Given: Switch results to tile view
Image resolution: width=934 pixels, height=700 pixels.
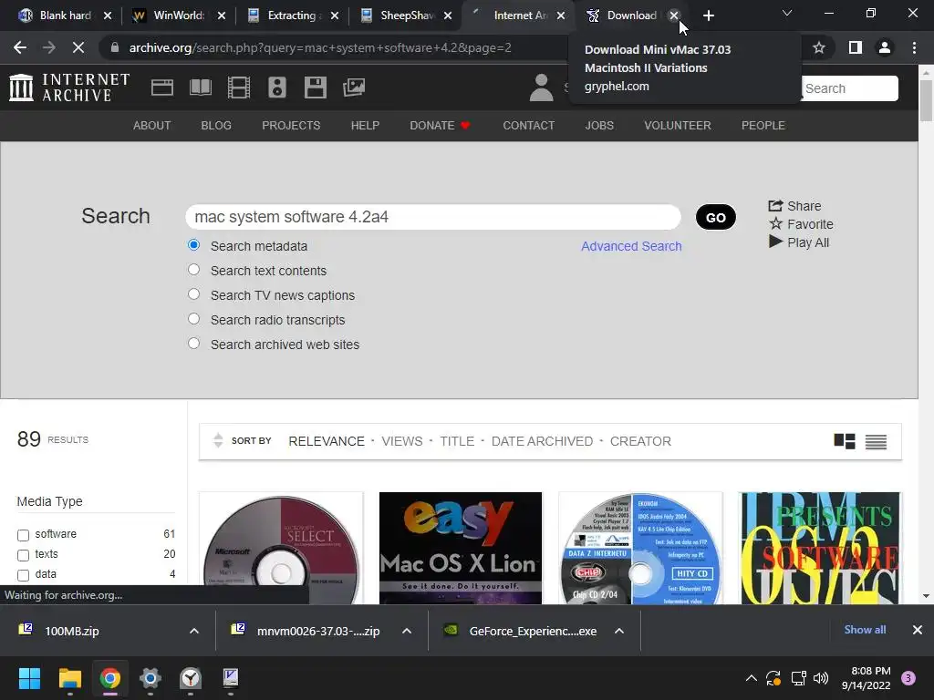Looking at the screenshot, I should point(845,441).
